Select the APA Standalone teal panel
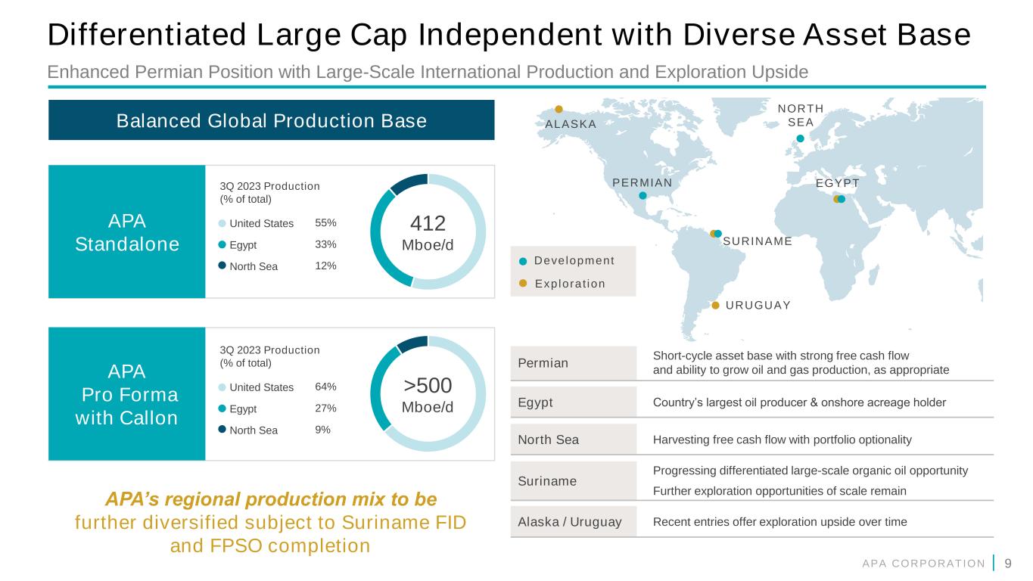The height and width of the screenshot is (581, 1033). [126, 231]
